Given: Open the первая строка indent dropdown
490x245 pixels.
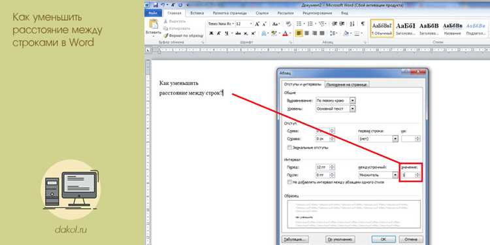Looking at the screenshot, I should pos(395,139).
